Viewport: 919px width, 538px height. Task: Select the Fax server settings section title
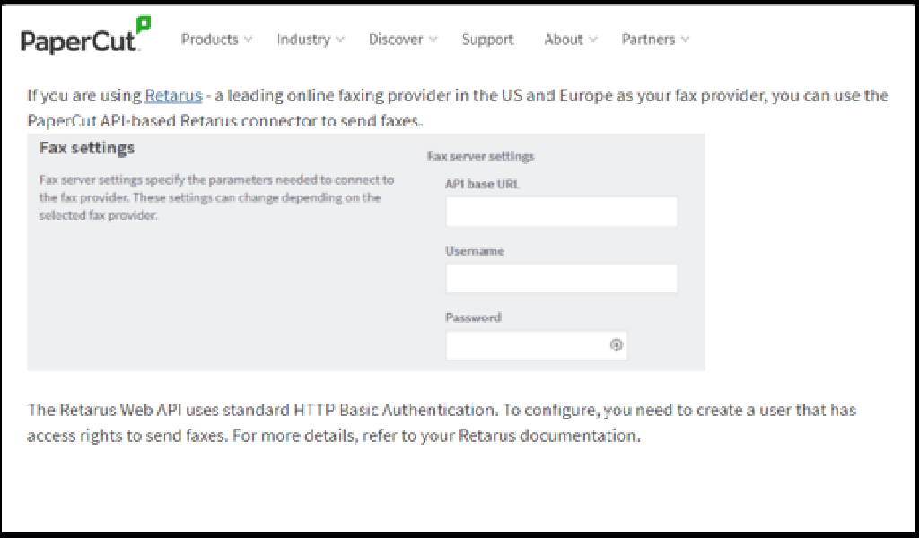pyautogui.click(x=483, y=156)
